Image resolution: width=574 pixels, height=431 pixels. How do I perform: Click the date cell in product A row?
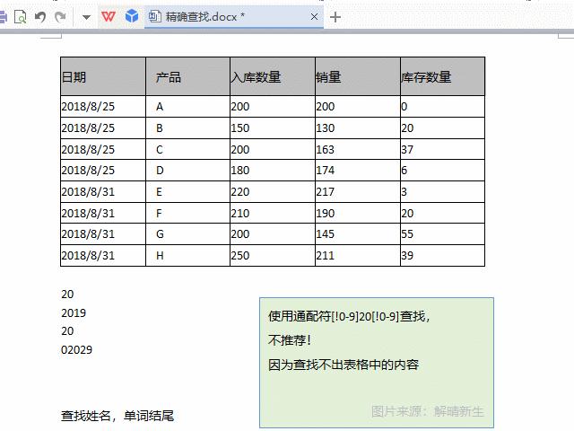click(103, 107)
